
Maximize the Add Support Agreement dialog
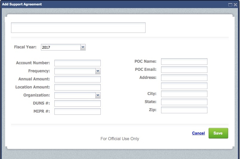click(230, 4)
